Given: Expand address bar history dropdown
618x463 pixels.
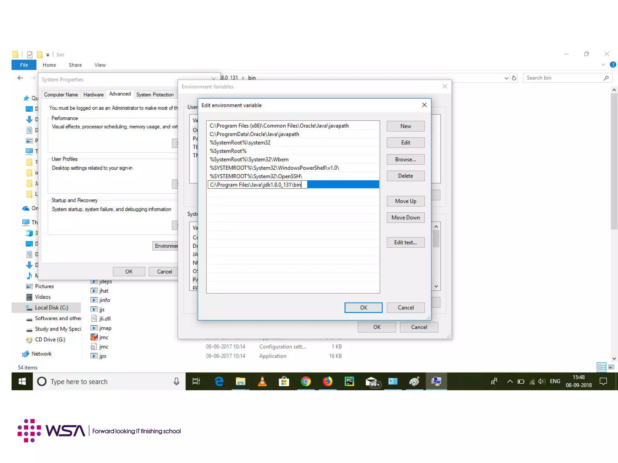Looking at the screenshot, I should [x=506, y=78].
